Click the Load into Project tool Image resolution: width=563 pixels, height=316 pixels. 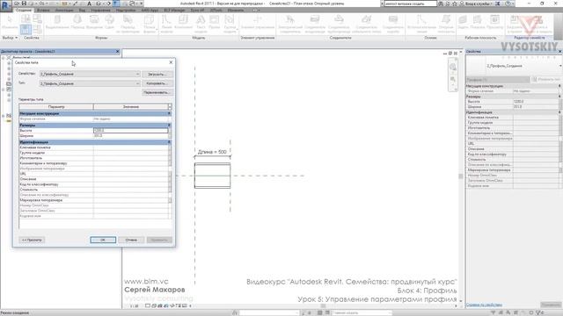515,24
